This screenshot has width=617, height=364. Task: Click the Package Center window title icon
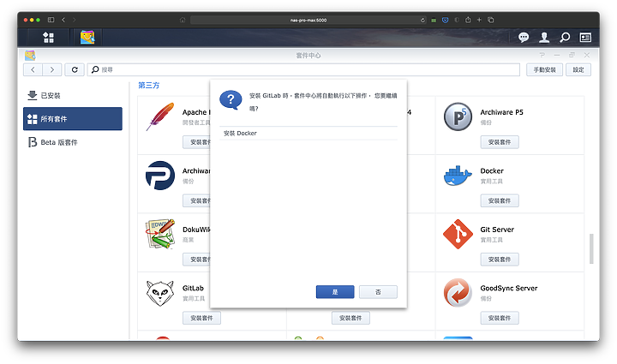coord(30,55)
